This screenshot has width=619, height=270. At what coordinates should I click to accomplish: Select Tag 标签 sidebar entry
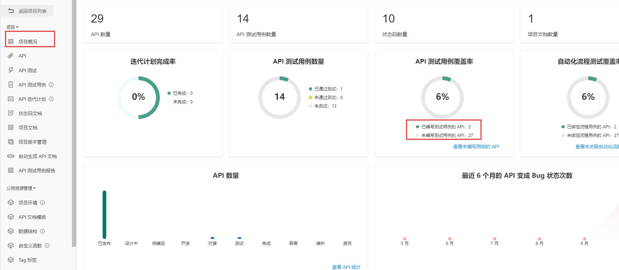(28, 260)
